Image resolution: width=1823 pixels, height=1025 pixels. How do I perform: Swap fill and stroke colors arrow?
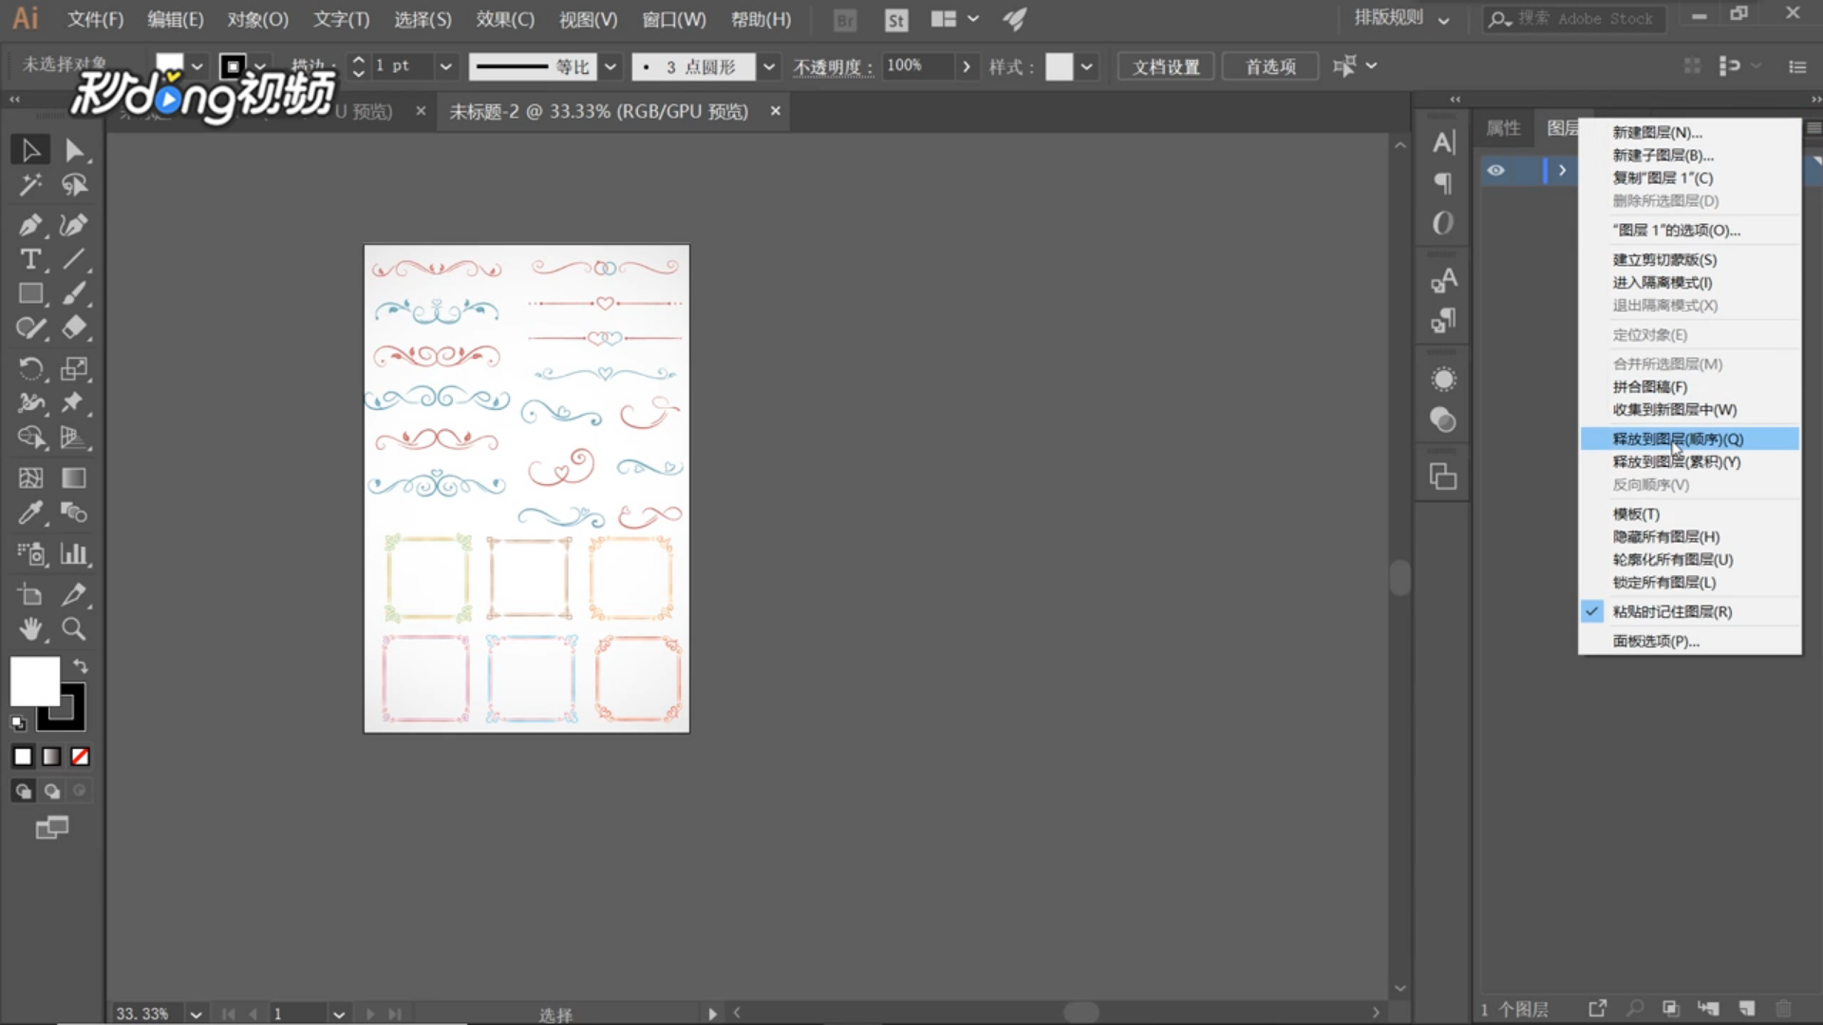coord(81,666)
